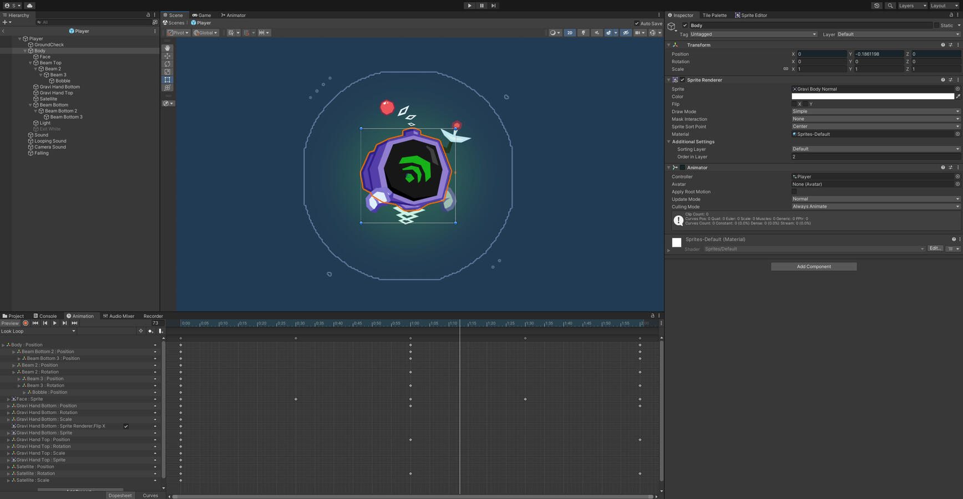This screenshot has width=963, height=499.
Task: Collapse the Beam Top hierarchy item
Action: click(x=31, y=63)
